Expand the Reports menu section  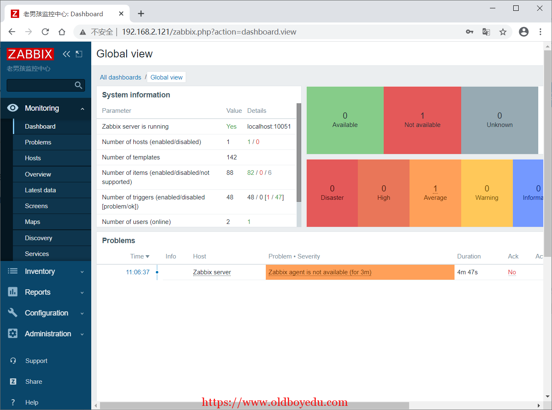[82, 293]
